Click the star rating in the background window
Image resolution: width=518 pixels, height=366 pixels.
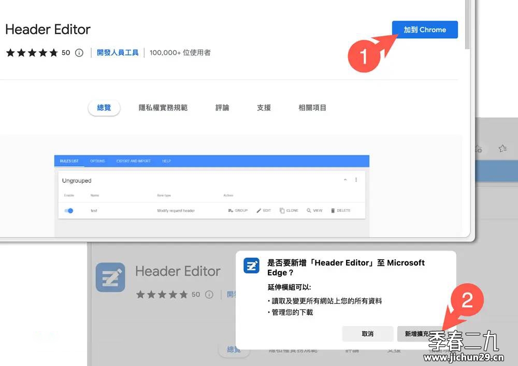pyautogui.click(x=162, y=295)
